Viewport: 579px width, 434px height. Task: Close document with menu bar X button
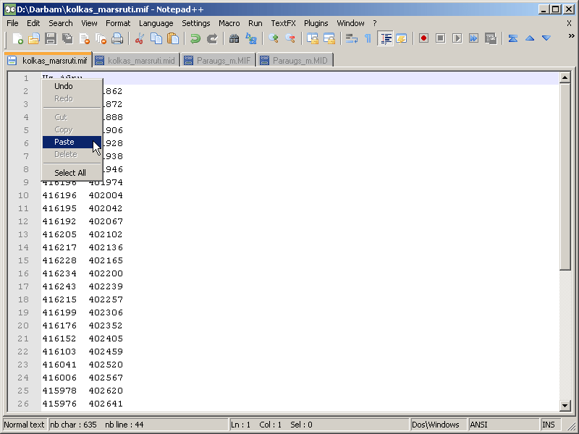pyautogui.click(x=569, y=23)
